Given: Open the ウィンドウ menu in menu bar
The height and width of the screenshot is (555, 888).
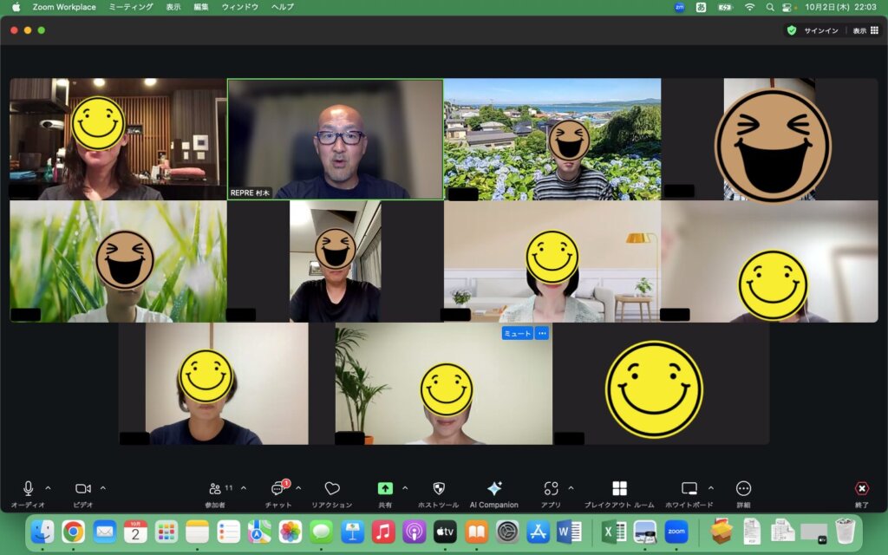Looking at the screenshot, I should click(x=239, y=7).
